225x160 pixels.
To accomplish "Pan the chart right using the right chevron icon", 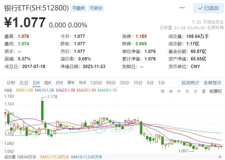I will (195, 91).
